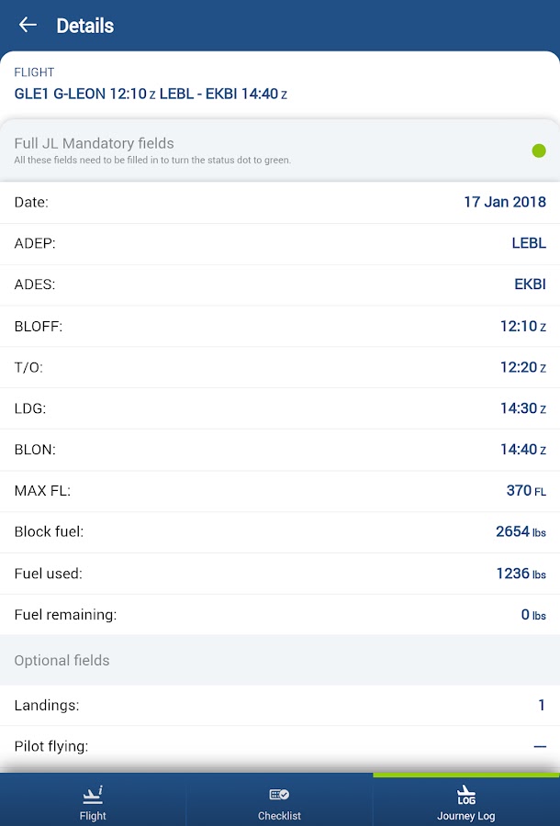Switch to the Checklist tab
The width and height of the screenshot is (560, 826).
click(x=279, y=802)
